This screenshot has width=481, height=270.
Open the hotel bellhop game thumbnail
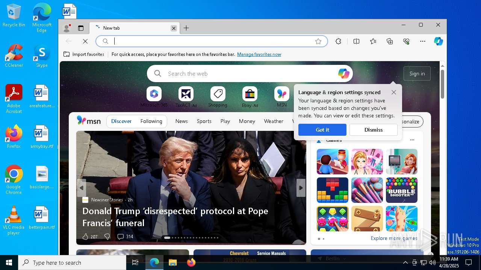(x=333, y=162)
